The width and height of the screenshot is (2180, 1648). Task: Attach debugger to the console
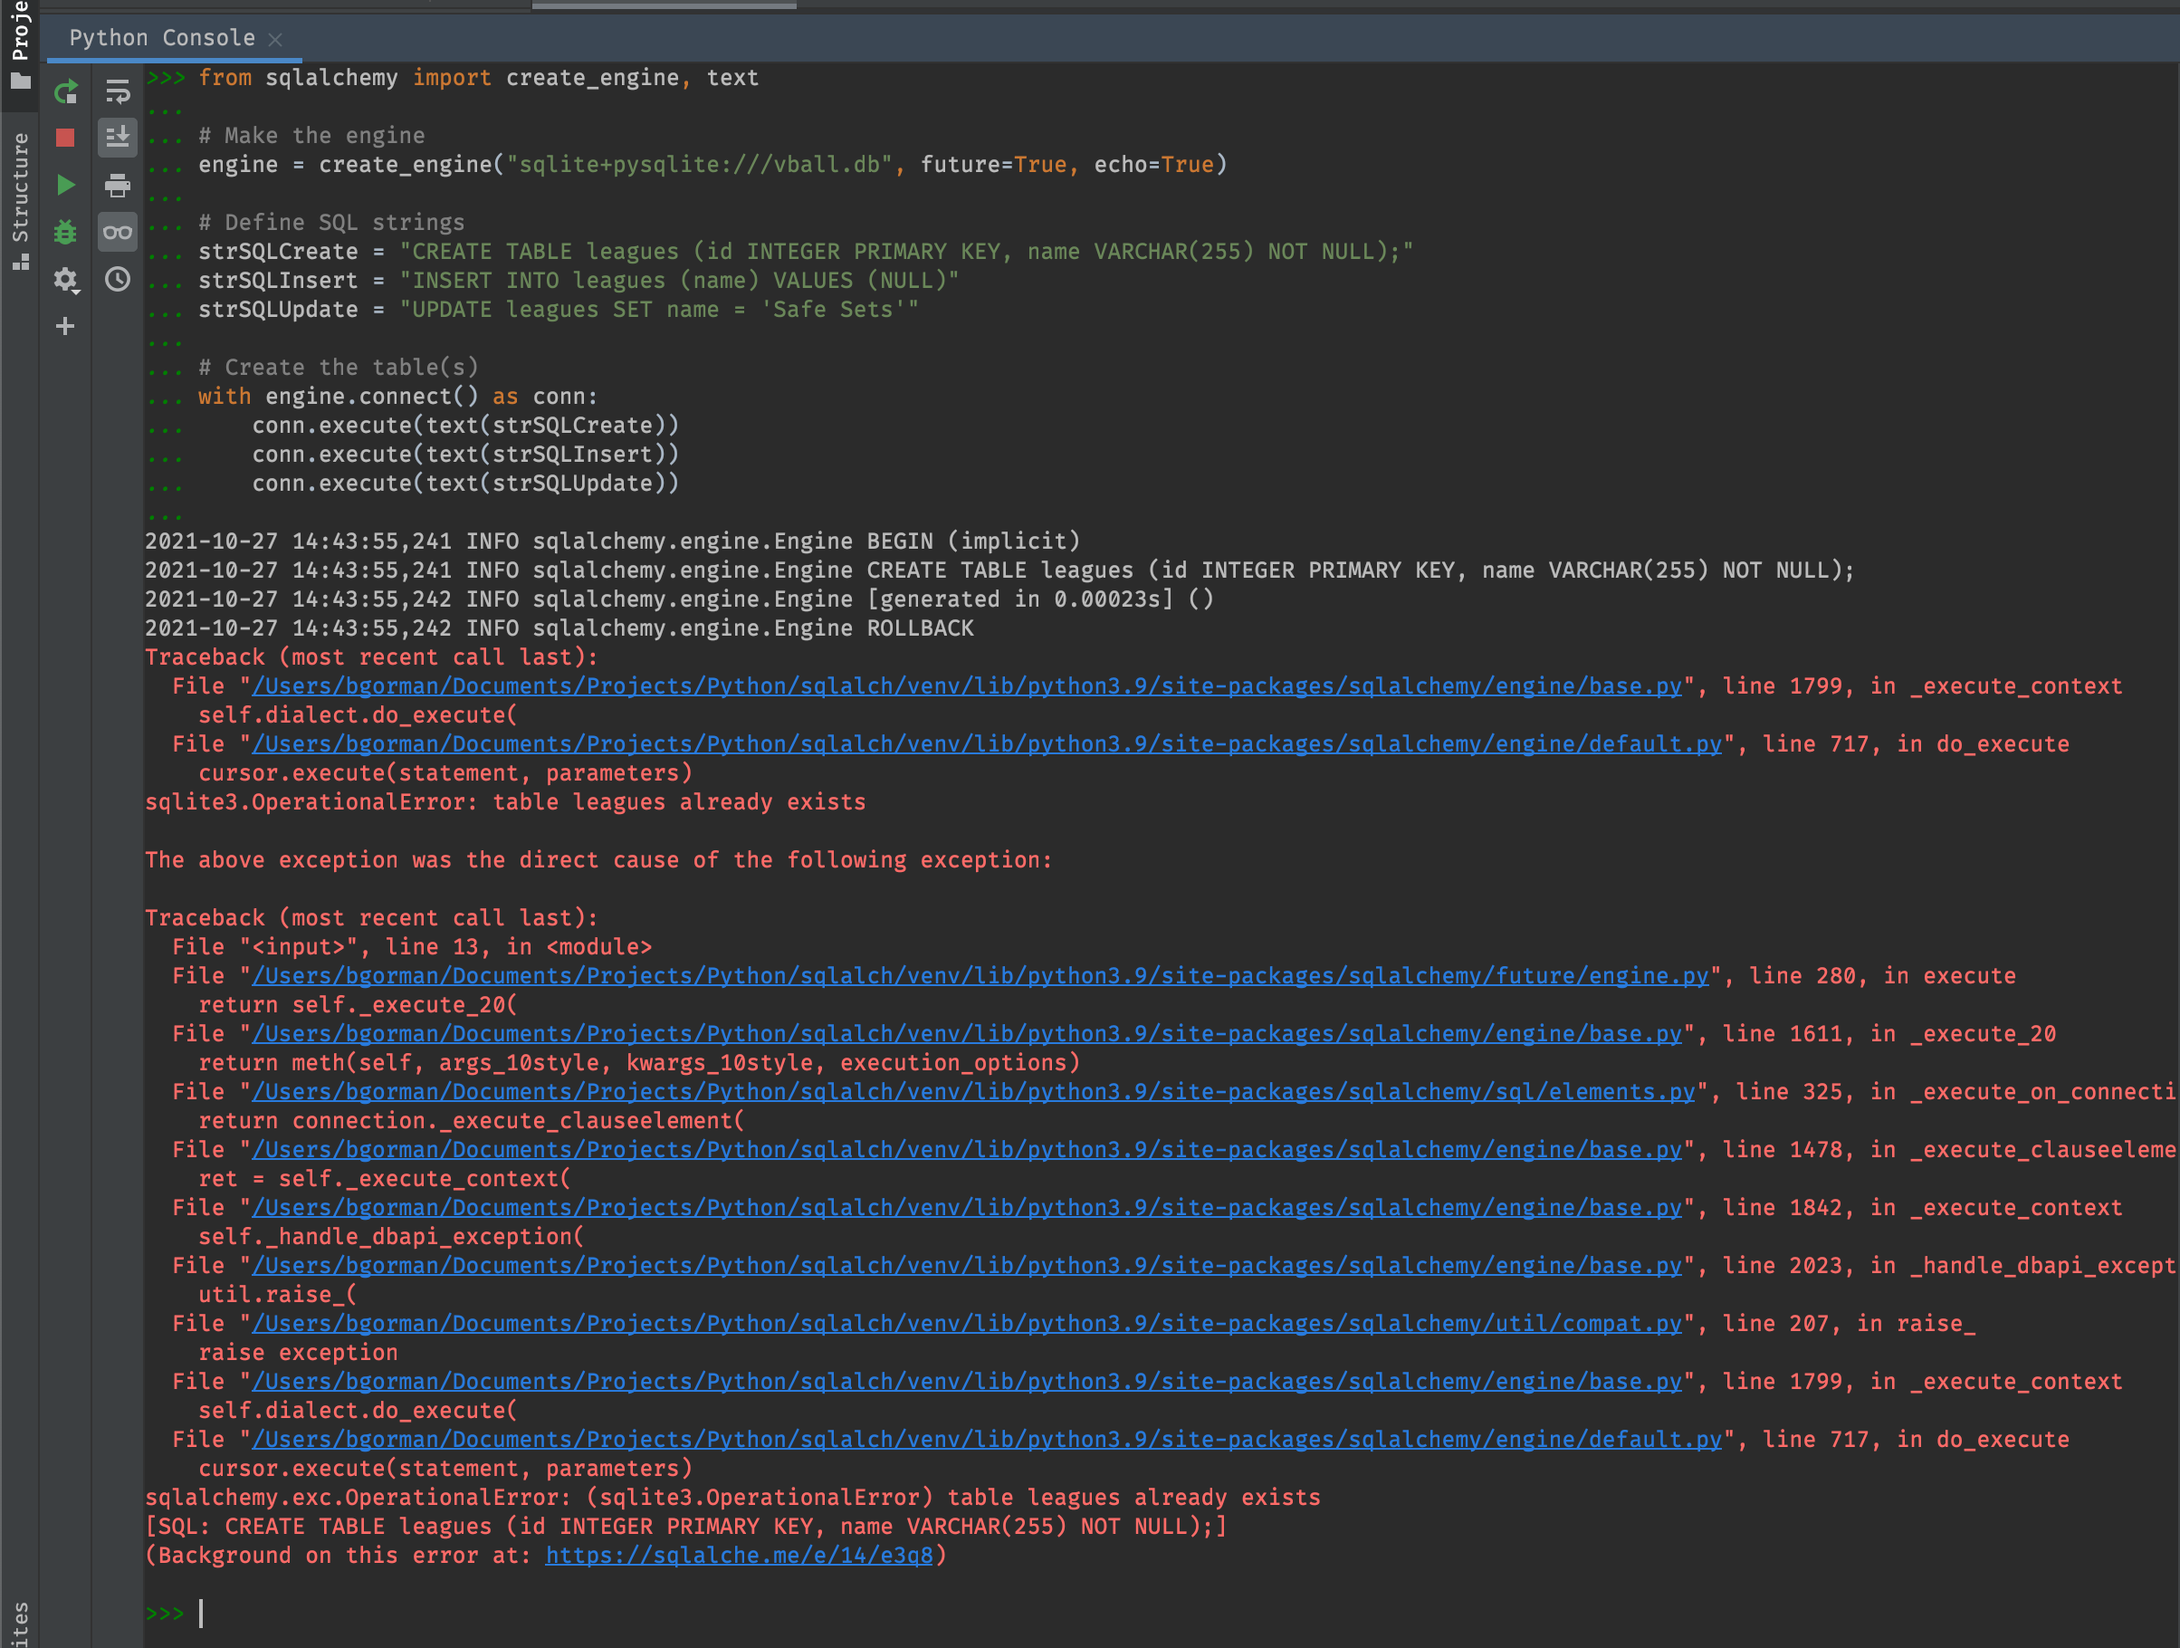65,232
